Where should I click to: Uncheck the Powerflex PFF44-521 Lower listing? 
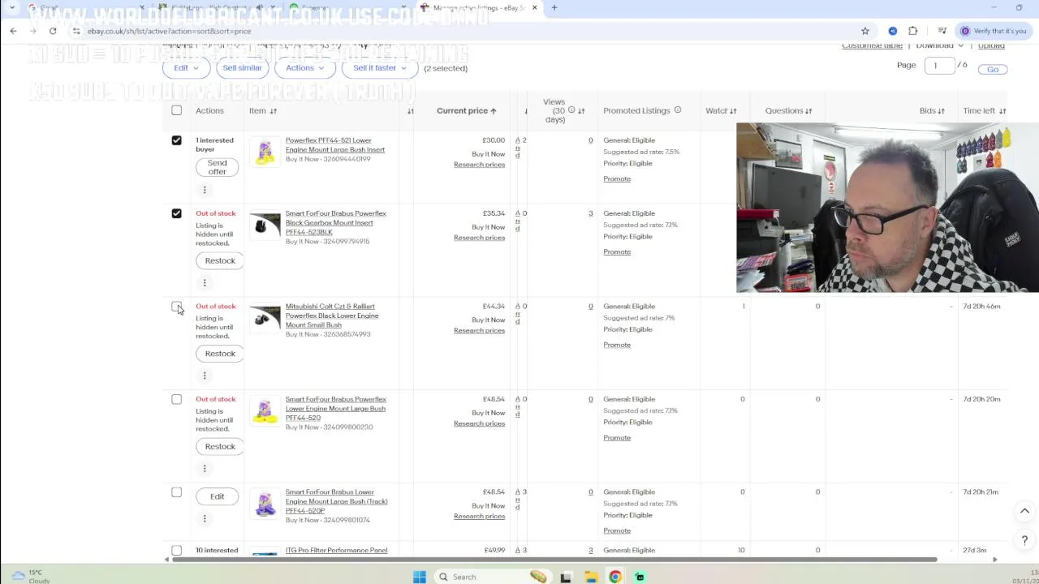[176, 140]
